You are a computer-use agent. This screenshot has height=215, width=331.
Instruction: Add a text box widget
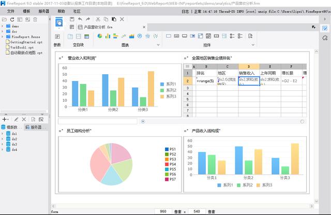(169, 36)
